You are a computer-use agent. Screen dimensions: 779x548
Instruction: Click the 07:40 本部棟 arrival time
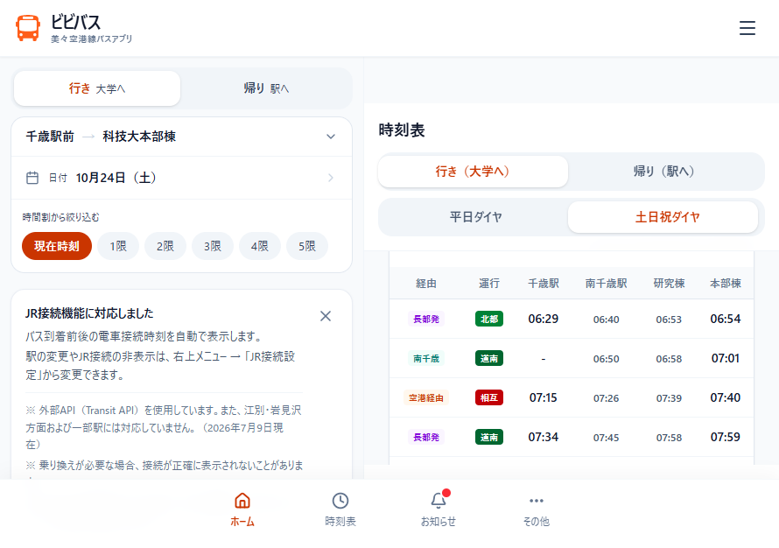[x=726, y=397]
